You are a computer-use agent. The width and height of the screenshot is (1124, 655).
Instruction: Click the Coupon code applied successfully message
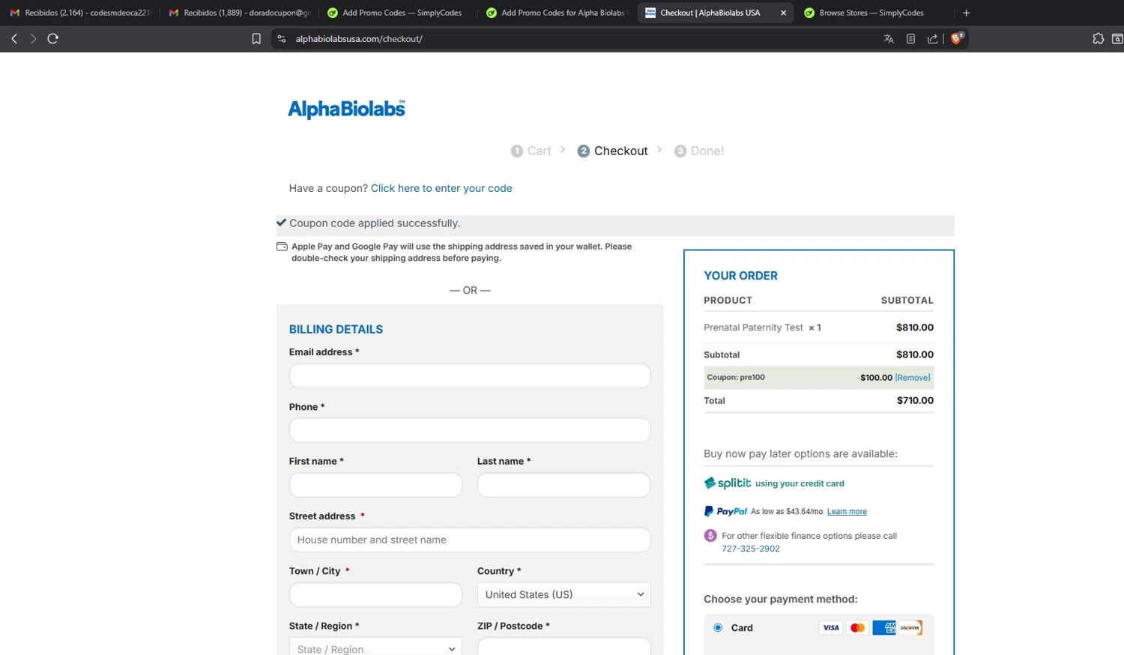pyautogui.click(x=375, y=223)
